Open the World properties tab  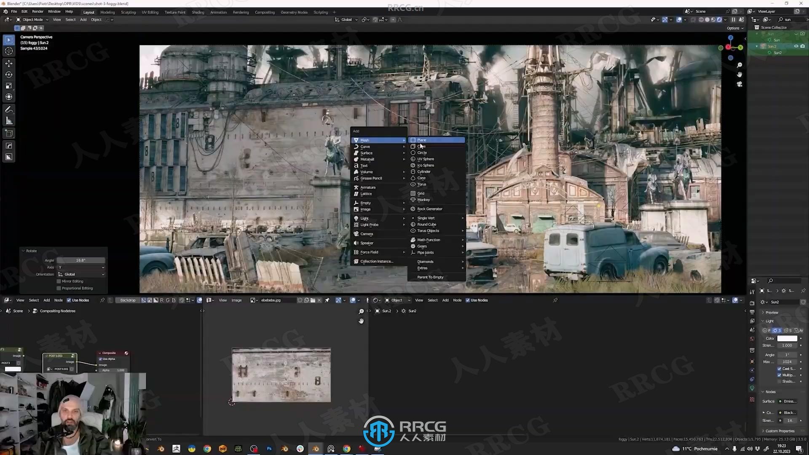pos(752,339)
